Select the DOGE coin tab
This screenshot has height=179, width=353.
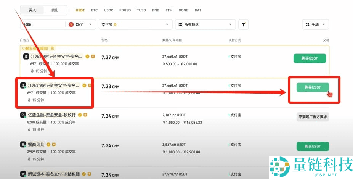[183, 10]
